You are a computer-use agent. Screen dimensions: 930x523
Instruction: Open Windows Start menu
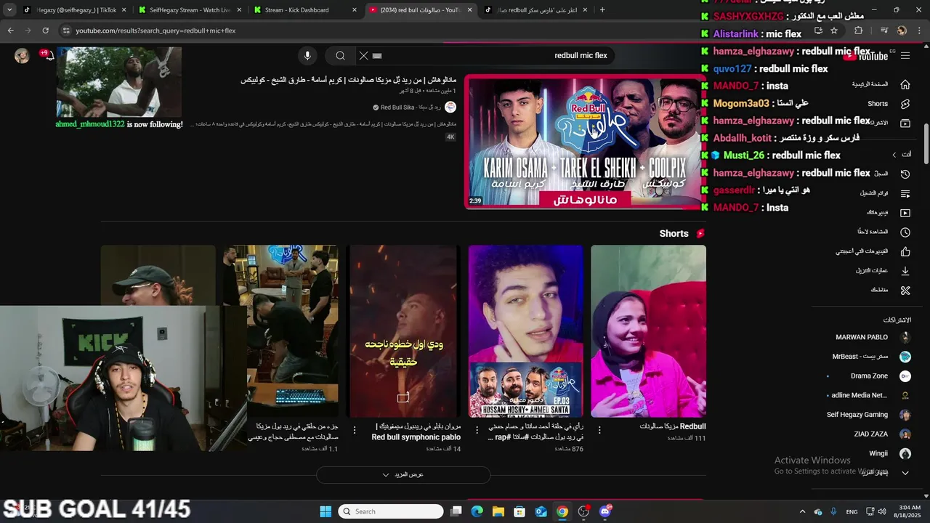pyautogui.click(x=325, y=511)
